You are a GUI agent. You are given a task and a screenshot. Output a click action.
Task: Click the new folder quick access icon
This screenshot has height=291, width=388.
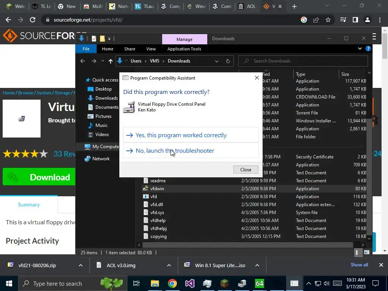click(102, 39)
